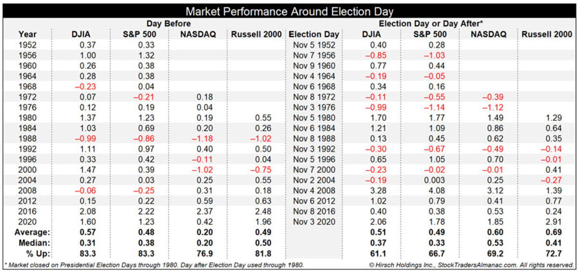Click the "Market Performance Around Election Day" title
This screenshot has width=578, height=271.
coord(289,12)
